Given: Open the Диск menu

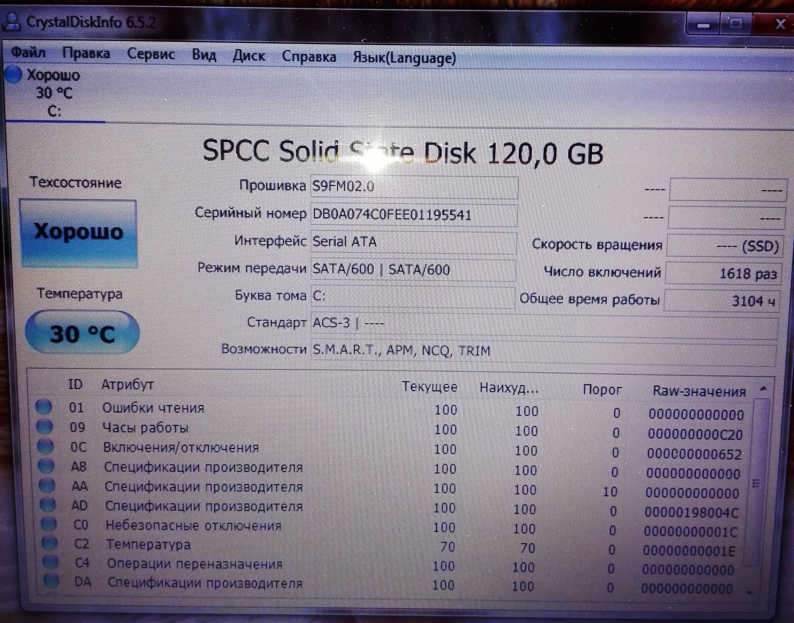Looking at the screenshot, I should [x=249, y=56].
